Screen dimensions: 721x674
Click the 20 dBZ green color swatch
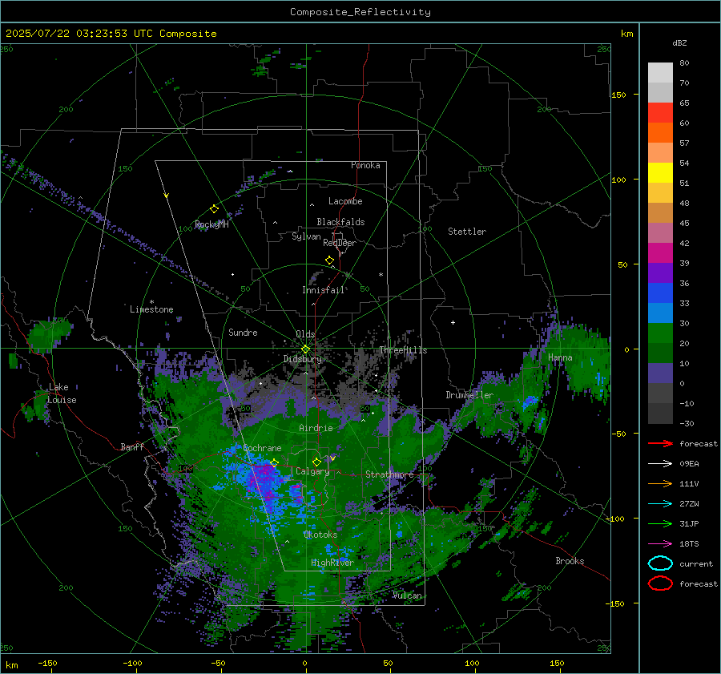pyautogui.click(x=660, y=333)
